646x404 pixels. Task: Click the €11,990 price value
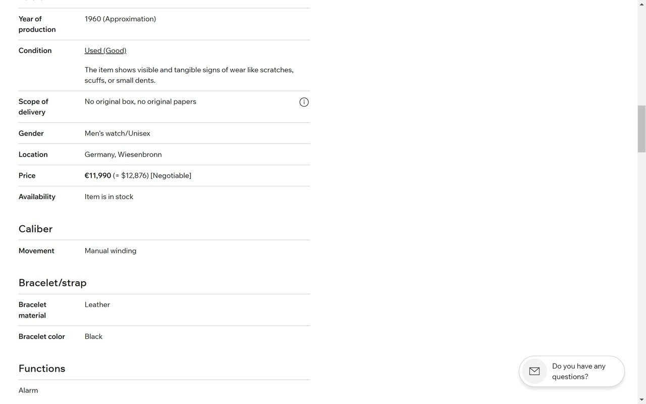click(x=98, y=176)
